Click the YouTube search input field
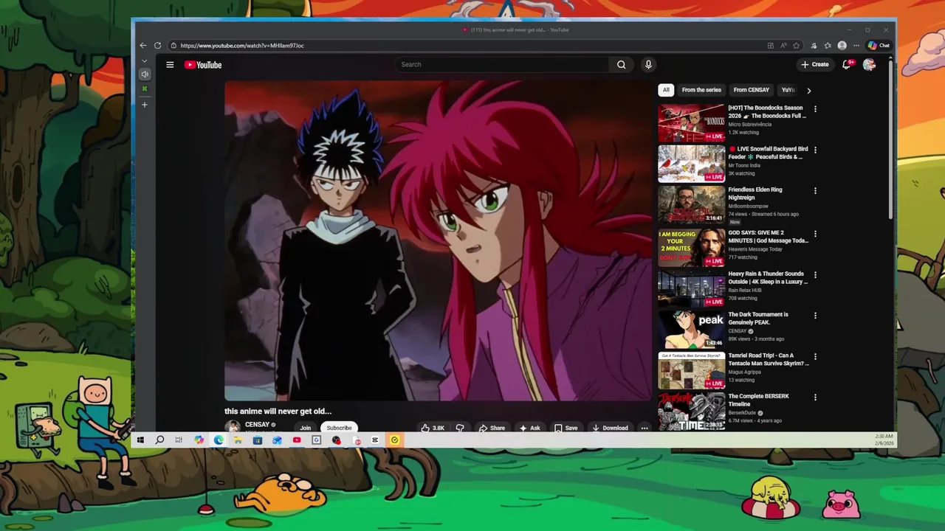 (502, 65)
